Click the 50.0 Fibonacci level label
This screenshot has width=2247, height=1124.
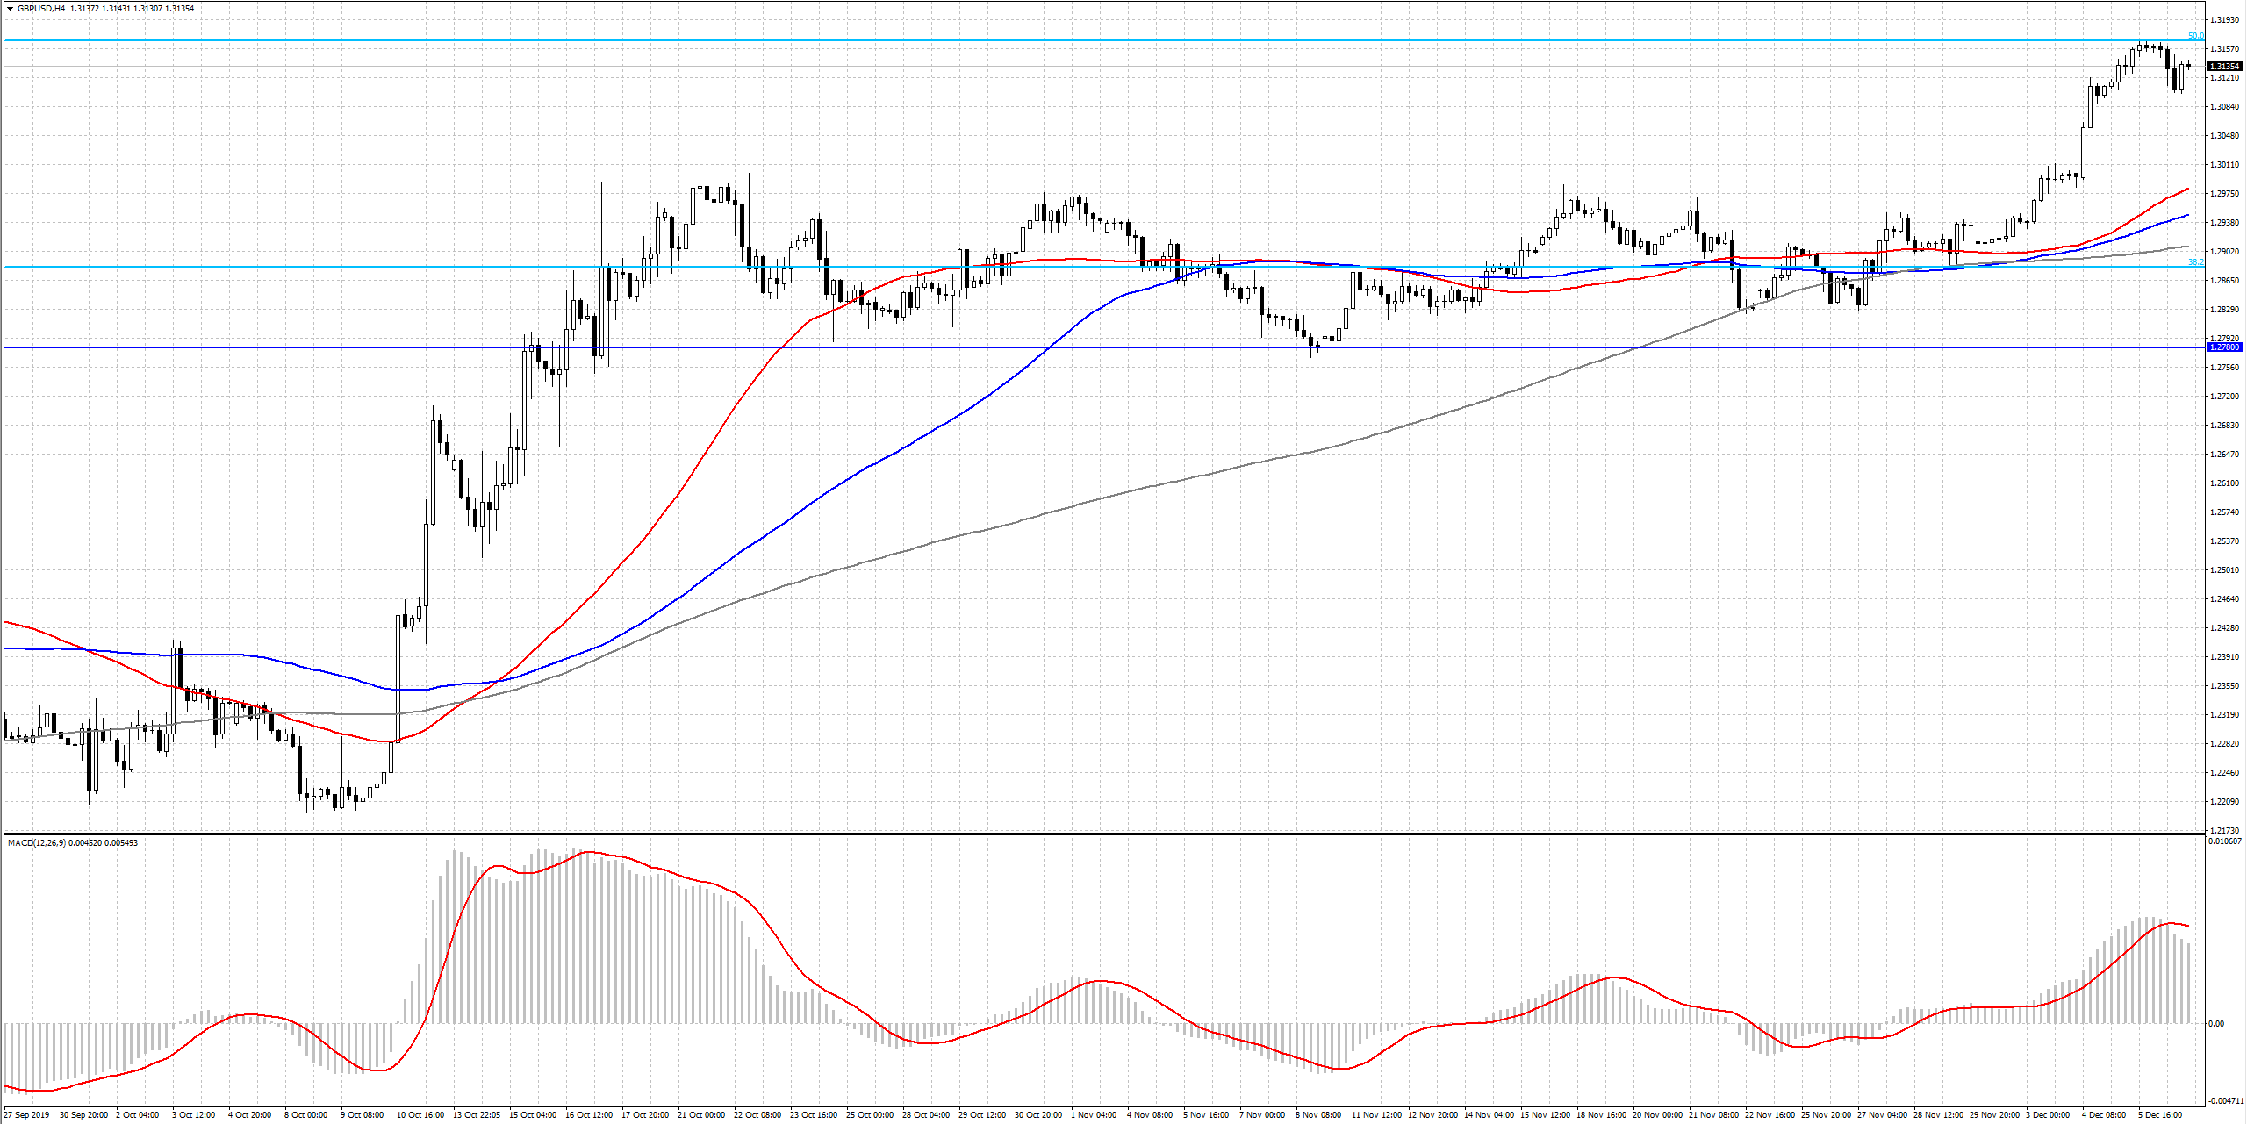click(2195, 36)
